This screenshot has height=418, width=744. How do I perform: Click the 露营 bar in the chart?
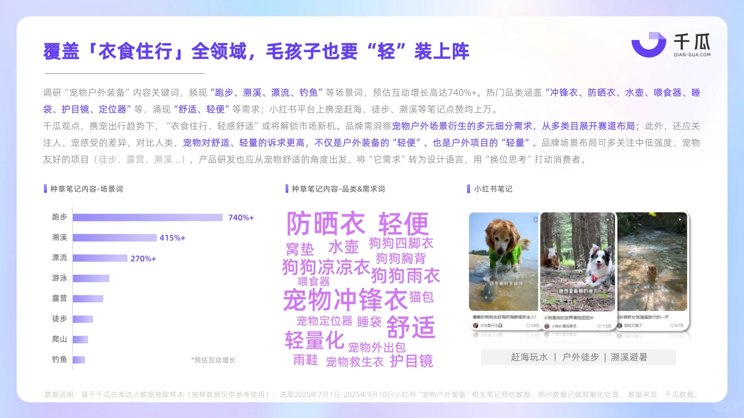pyautogui.click(x=88, y=299)
